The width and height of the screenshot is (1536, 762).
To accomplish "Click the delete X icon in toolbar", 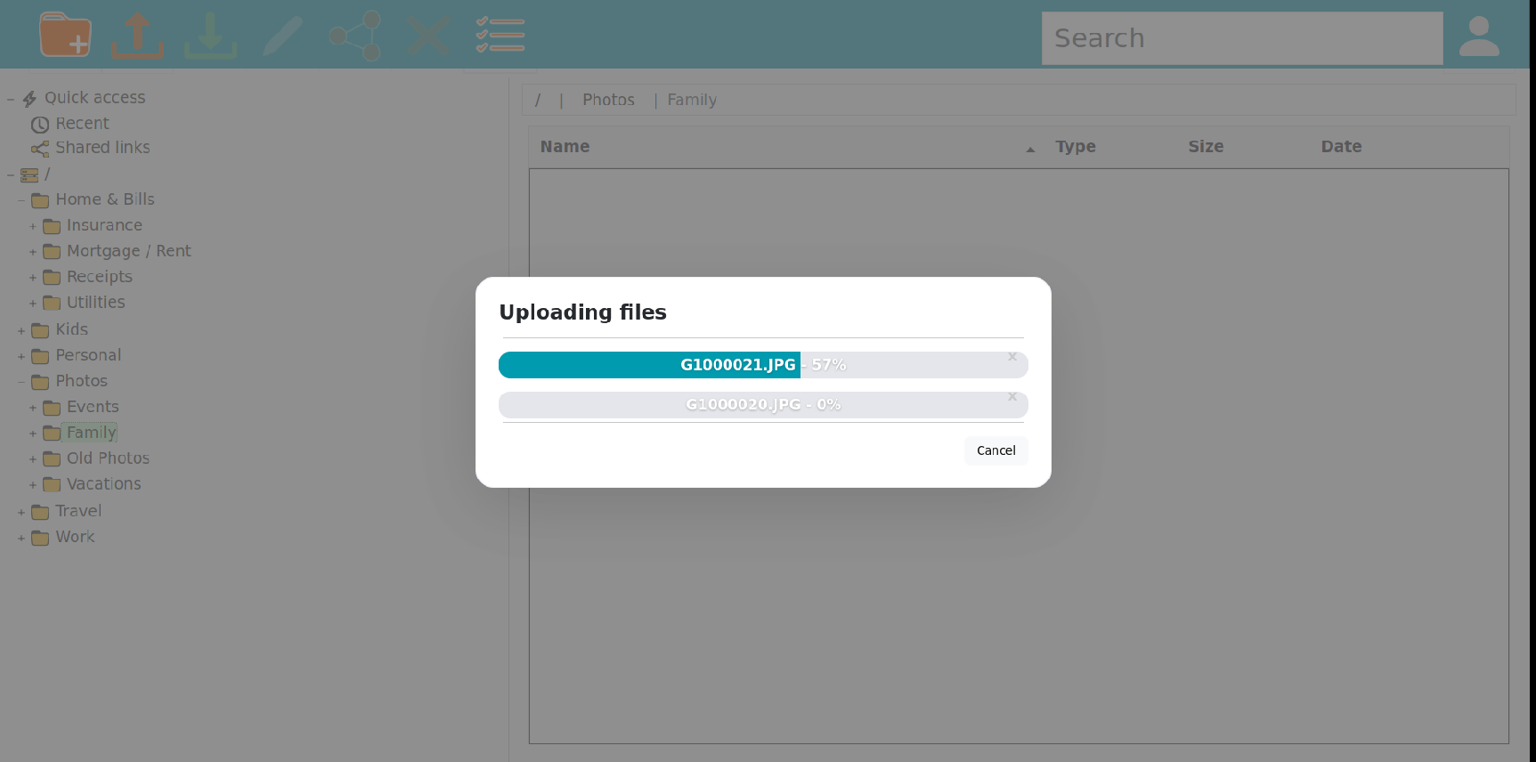I will click(428, 36).
